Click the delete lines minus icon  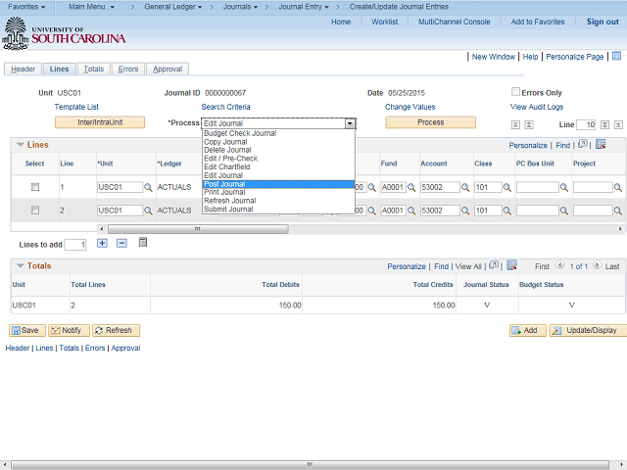[121, 243]
